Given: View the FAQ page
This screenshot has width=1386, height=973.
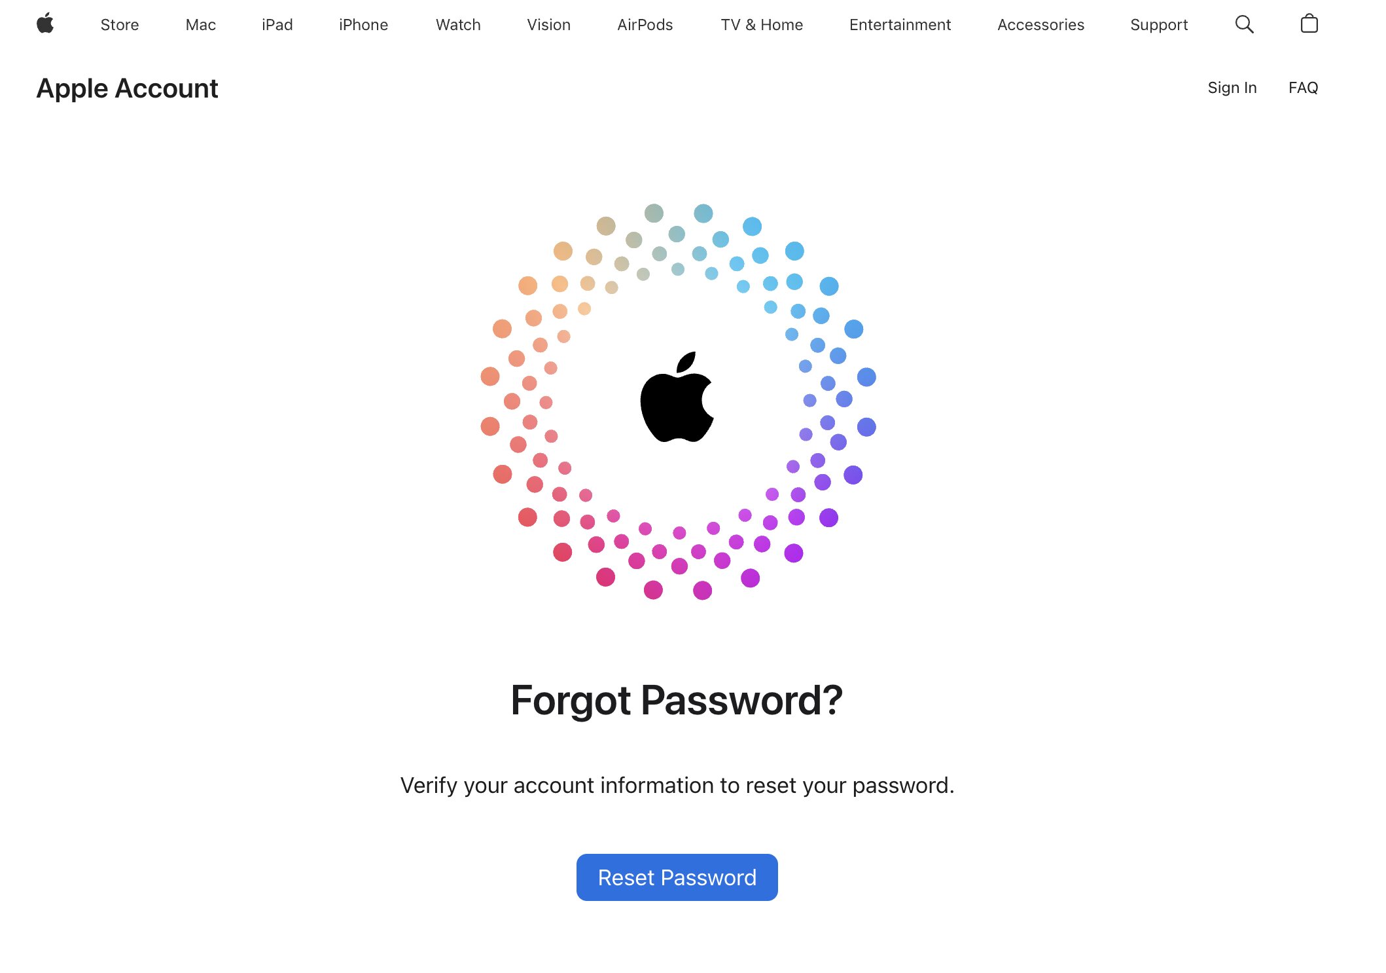Looking at the screenshot, I should tap(1303, 88).
